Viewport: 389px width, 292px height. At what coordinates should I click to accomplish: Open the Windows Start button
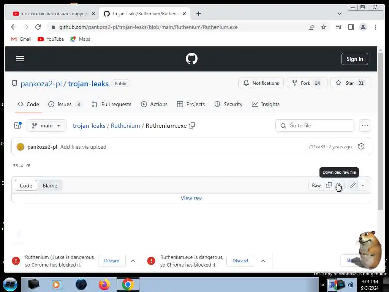10,284
